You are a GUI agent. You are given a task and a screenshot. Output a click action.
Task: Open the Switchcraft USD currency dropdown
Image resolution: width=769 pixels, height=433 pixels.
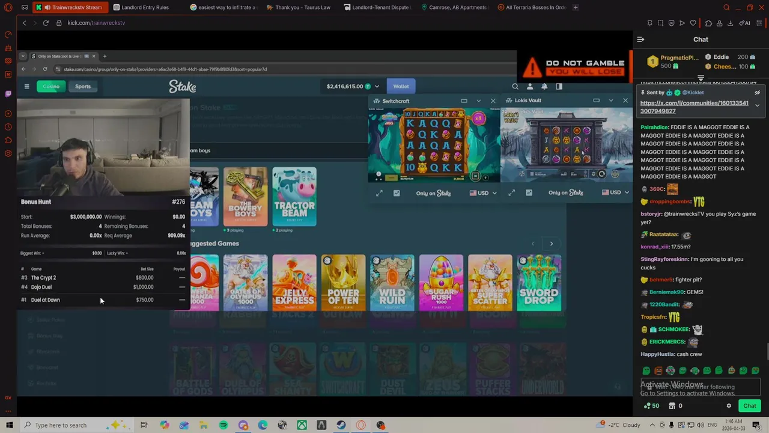tap(483, 193)
